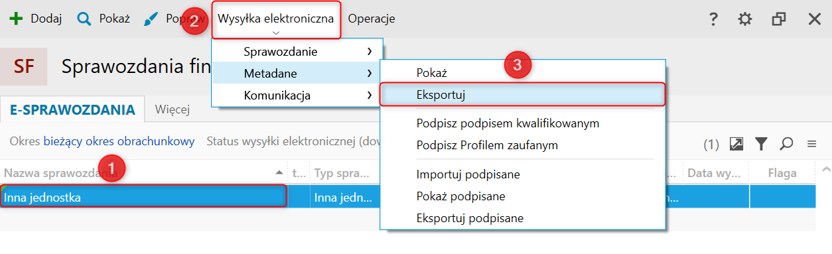Switch to the Więcej tab
The width and height of the screenshot is (832, 254).
click(173, 109)
